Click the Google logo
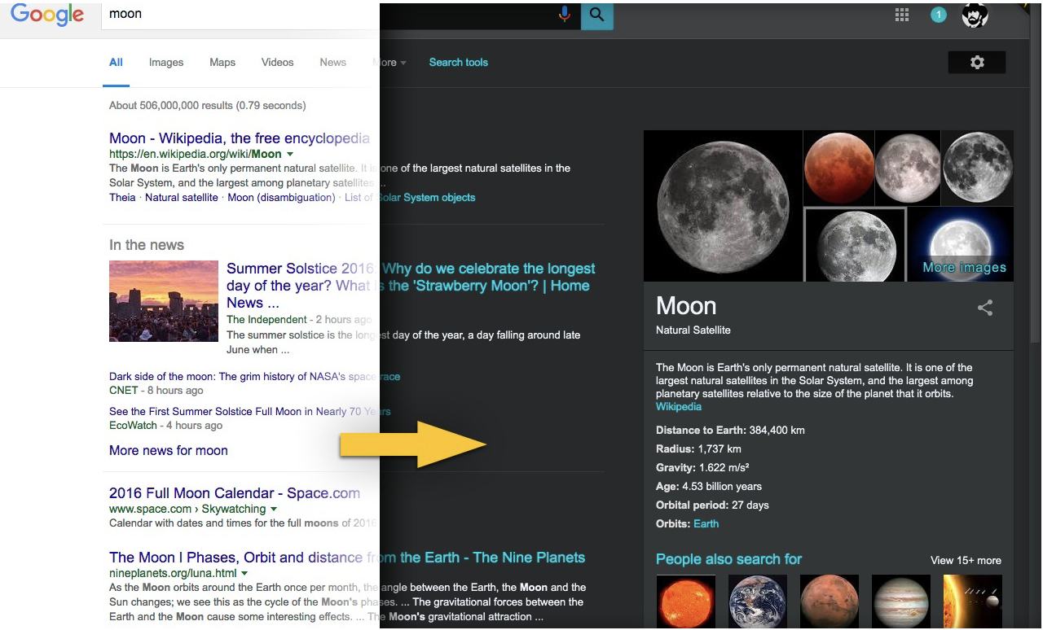1043x630 pixels. [46, 14]
